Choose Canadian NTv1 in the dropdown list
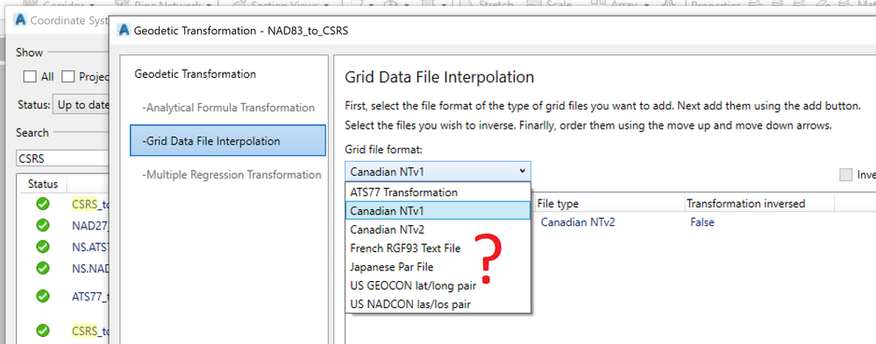This screenshot has width=876, height=344. pyautogui.click(x=438, y=211)
